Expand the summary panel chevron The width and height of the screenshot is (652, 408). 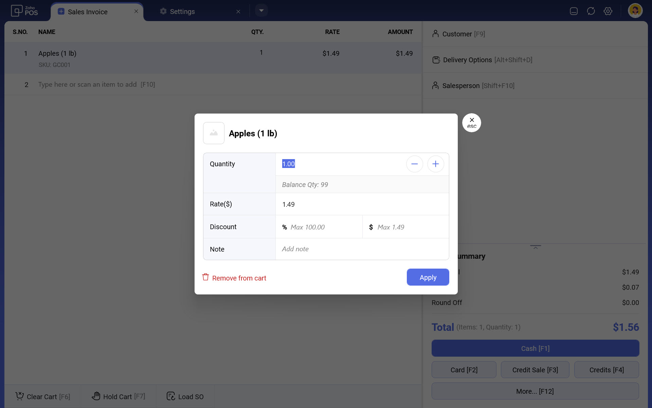pyautogui.click(x=536, y=247)
